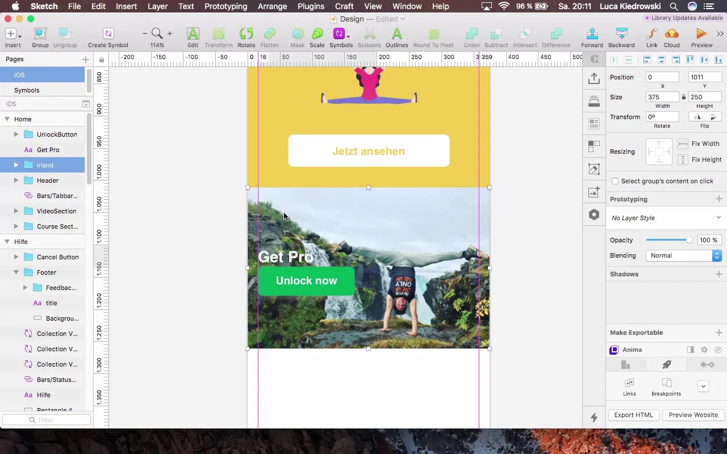Zoom out with the minus button
Viewport: 727px width, 454px height.
[x=144, y=33]
